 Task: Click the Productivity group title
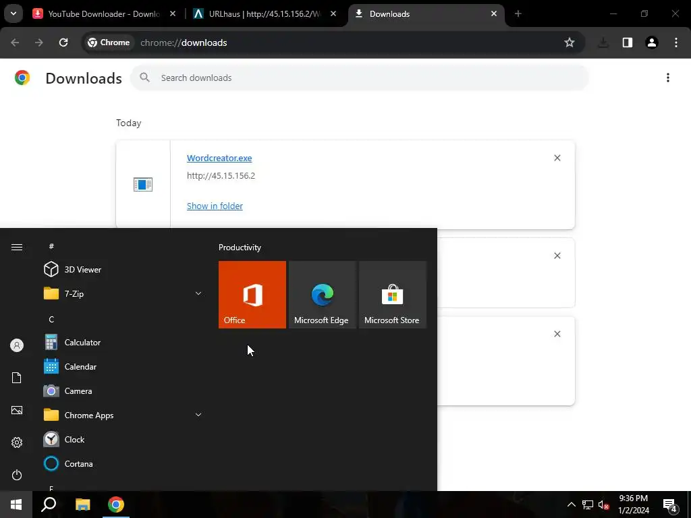(240, 248)
